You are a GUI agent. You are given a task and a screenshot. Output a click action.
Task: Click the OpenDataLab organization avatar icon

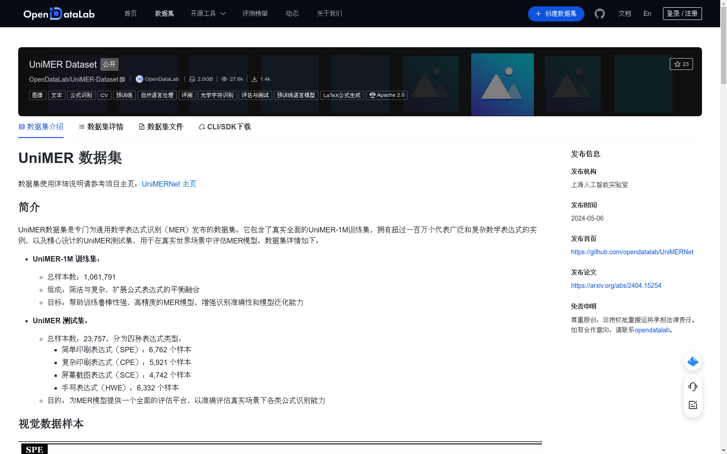(x=139, y=79)
